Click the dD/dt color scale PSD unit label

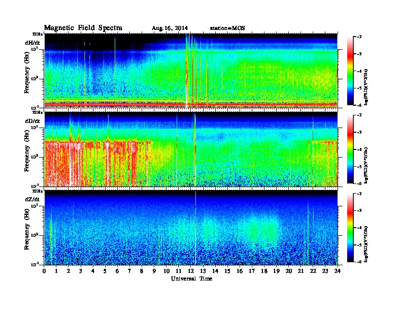(366, 165)
